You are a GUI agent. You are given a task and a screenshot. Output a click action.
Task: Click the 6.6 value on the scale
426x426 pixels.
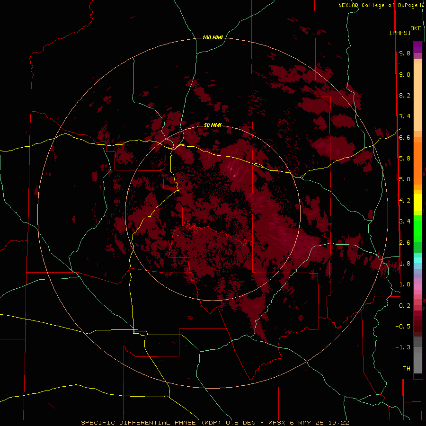coord(405,138)
